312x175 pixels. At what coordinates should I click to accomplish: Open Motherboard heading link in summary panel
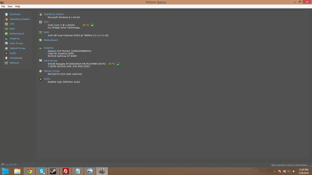[51, 40]
